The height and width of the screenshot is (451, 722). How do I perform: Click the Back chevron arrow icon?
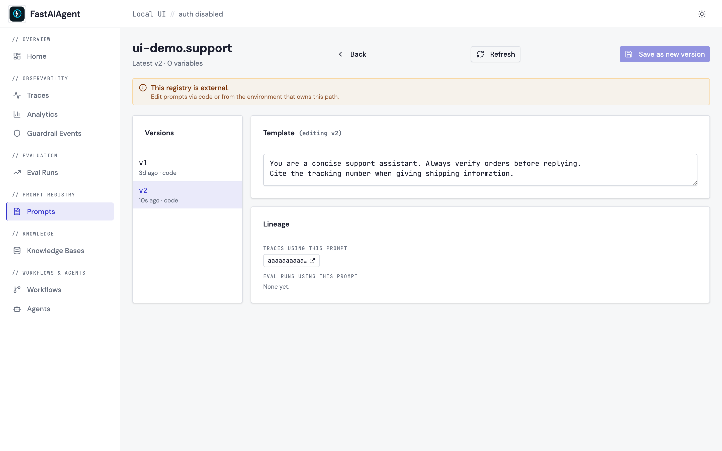340,54
